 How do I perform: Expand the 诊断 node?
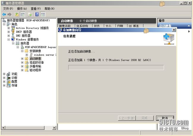pos(4,78)
